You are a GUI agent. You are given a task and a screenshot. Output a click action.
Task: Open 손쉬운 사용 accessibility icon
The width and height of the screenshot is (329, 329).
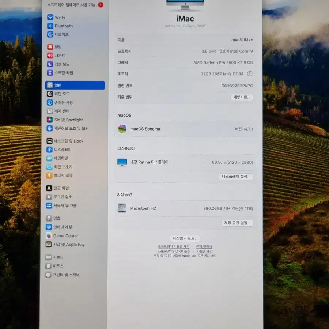[x=50, y=102]
